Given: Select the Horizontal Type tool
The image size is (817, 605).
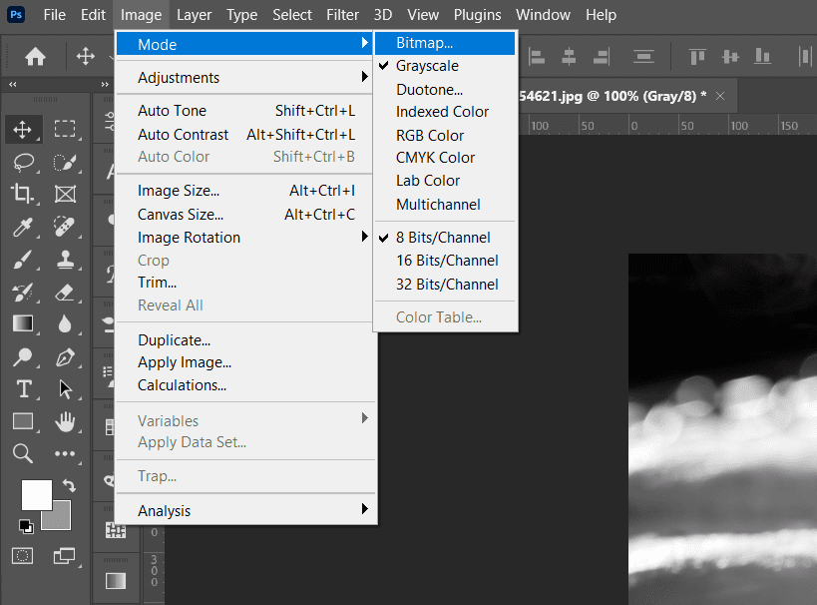Looking at the screenshot, I should (x=24, y=389).
